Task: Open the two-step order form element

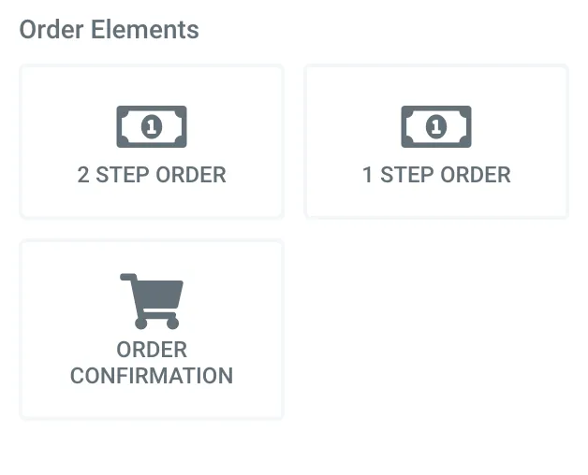Action: coord(152,142)
